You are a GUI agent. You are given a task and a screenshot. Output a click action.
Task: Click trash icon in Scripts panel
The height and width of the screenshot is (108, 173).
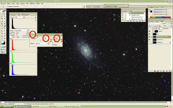[x=143, y=21]
